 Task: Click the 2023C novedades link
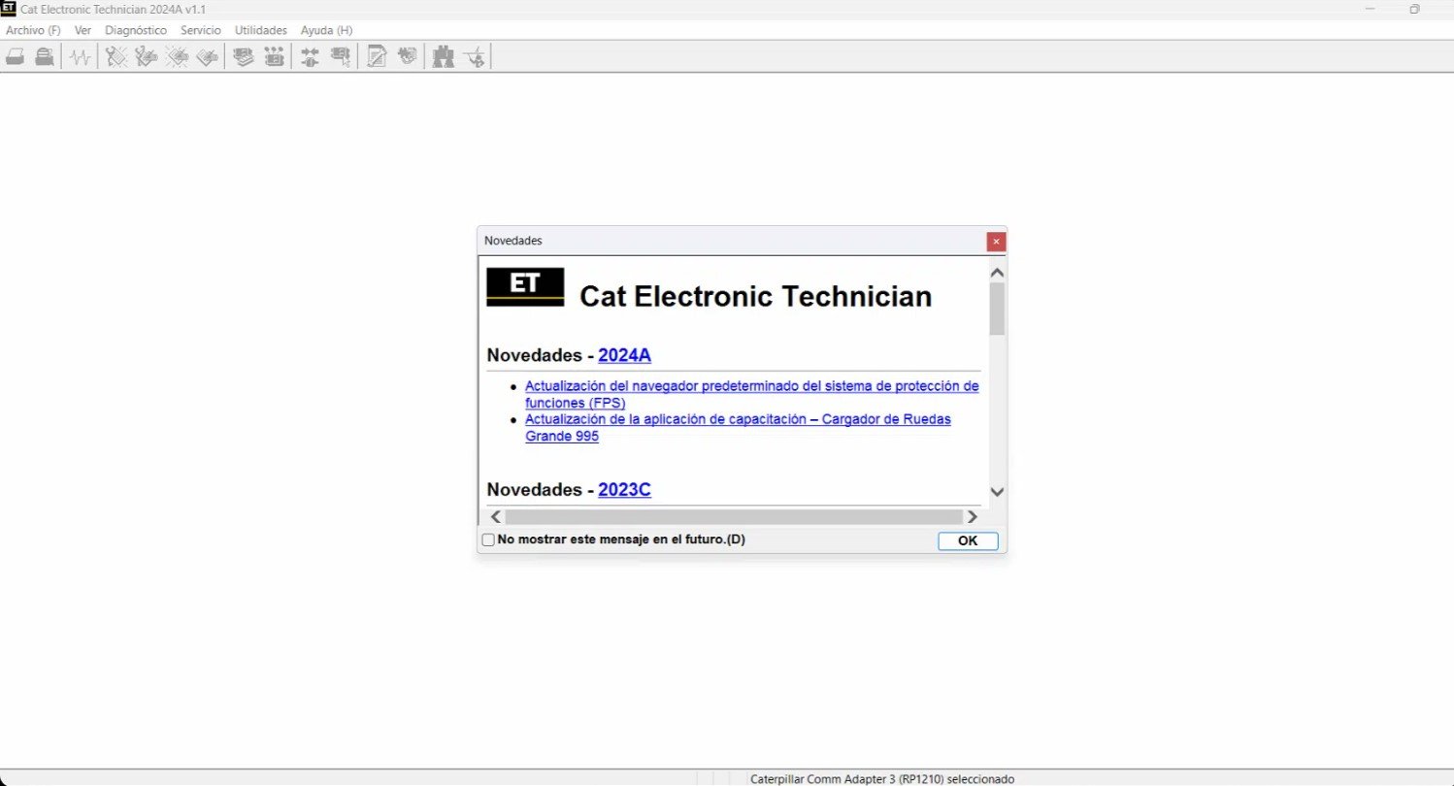tap(624, 490)
